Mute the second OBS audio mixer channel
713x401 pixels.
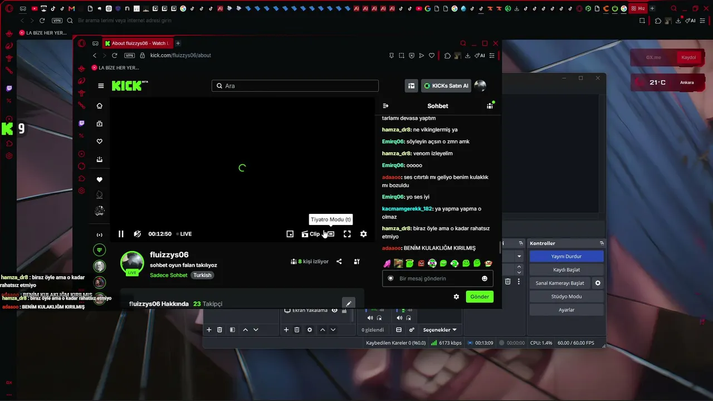[x=399, y=318]
